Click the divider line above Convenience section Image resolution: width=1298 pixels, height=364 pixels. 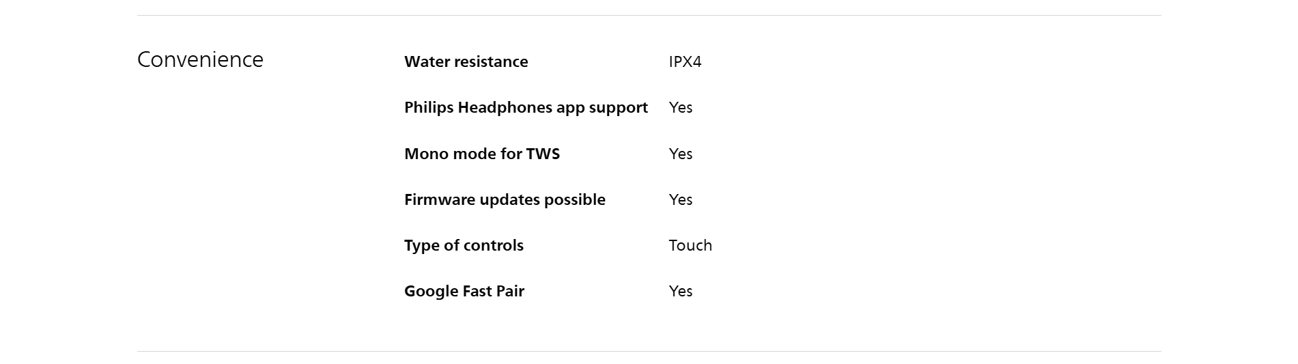[649, 15]
